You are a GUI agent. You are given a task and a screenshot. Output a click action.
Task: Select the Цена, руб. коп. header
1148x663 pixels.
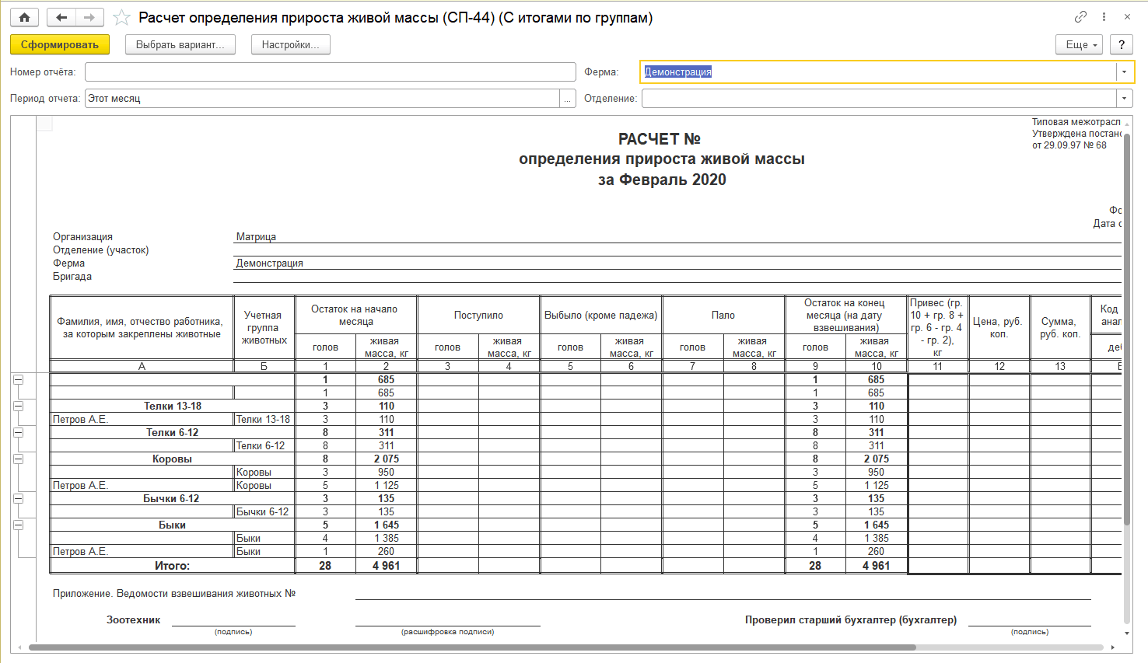point(999,327)
